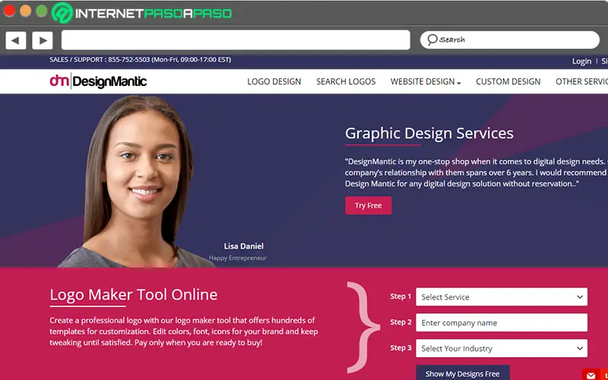The image size is (608, 380).
Task: Click the yellow minimize window dot
Action: (26, 11)
